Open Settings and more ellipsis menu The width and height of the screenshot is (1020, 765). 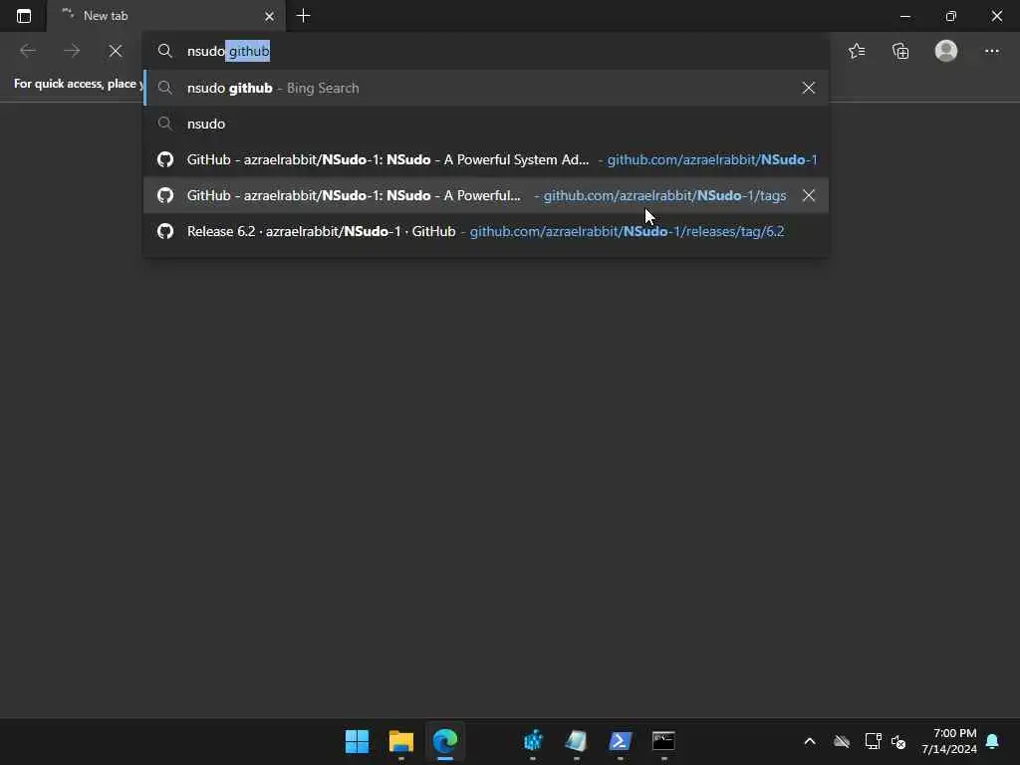pyautogui.click(x=991, y=51)
